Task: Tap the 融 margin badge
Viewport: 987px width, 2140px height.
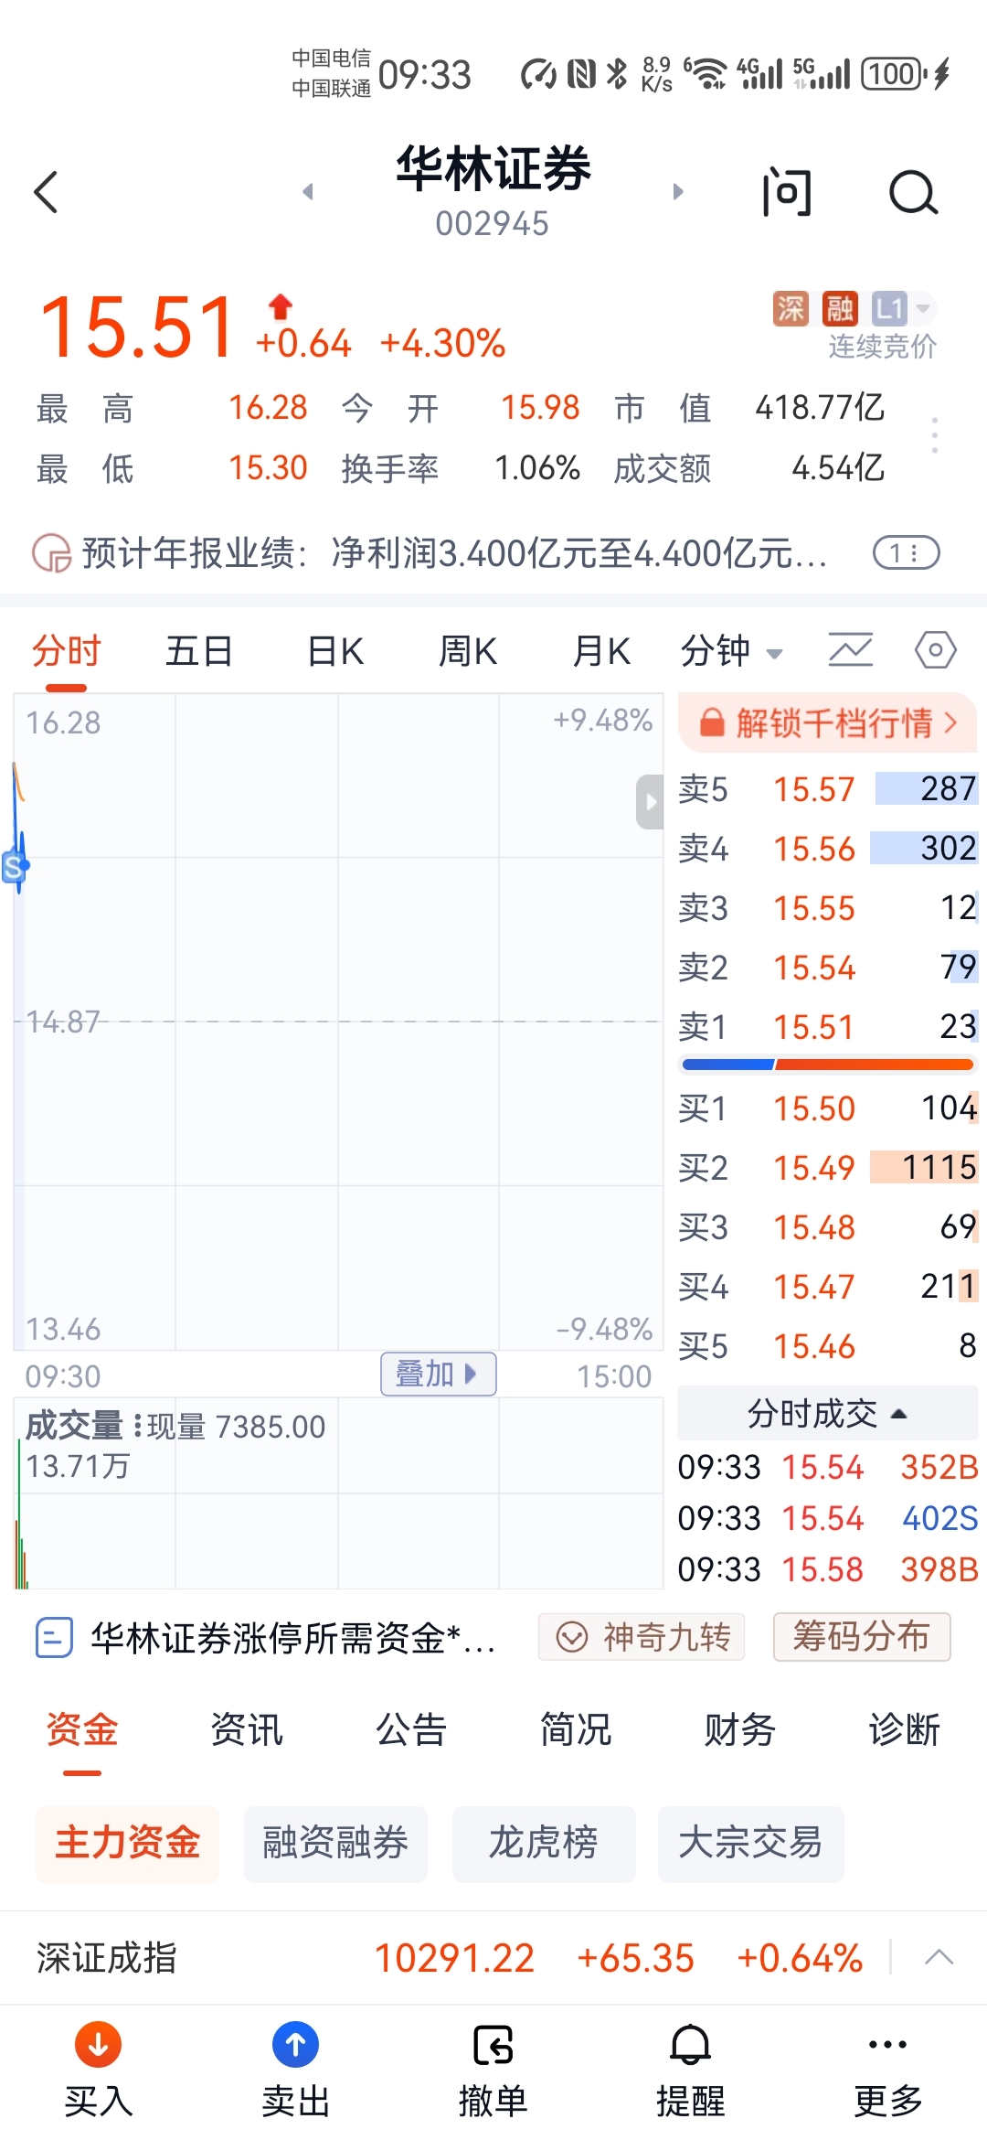Action: [x=839, y=308]
